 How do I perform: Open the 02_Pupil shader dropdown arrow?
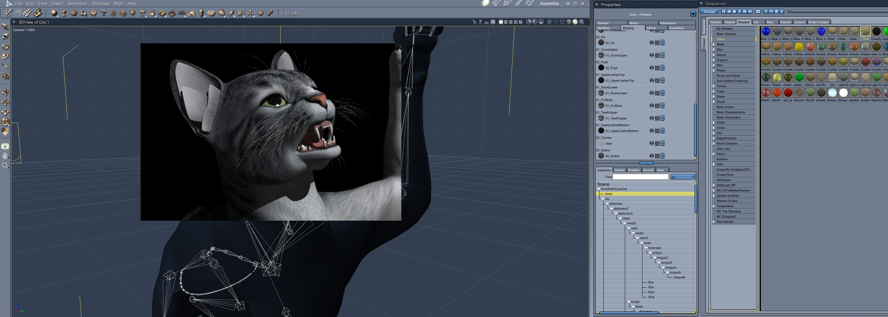(663, 68)
